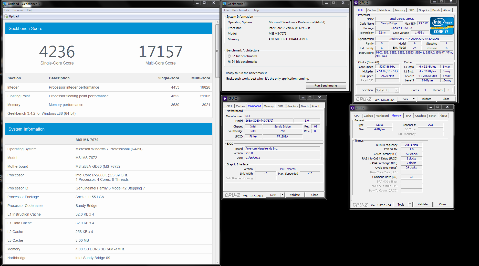This screenshot has width=479, height=266.
Task: Click the Memory performance row description
Action: coord(66,105)
